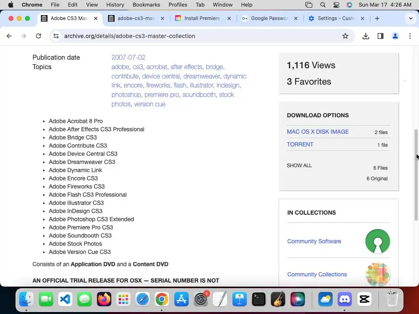Open Community Collections link
Screen dimensions: 419x314
tap(317, 274)
